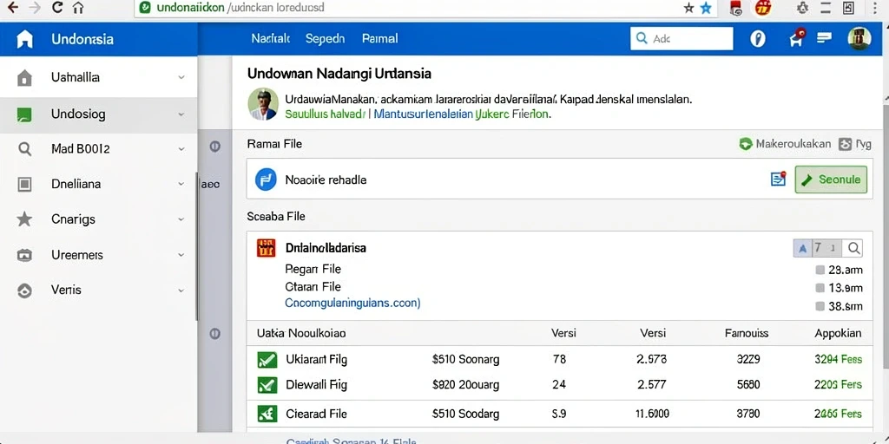889x444 pixels.
Task: Open the messages icon in blue header
Action: pyautogui.click(x=824, y=37)
